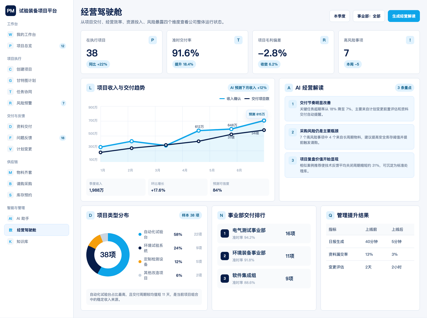The width and height of the screenshot is (427, 318).
Task: Open 我的工作台 in the sidebar
Action: pos(36,34)
